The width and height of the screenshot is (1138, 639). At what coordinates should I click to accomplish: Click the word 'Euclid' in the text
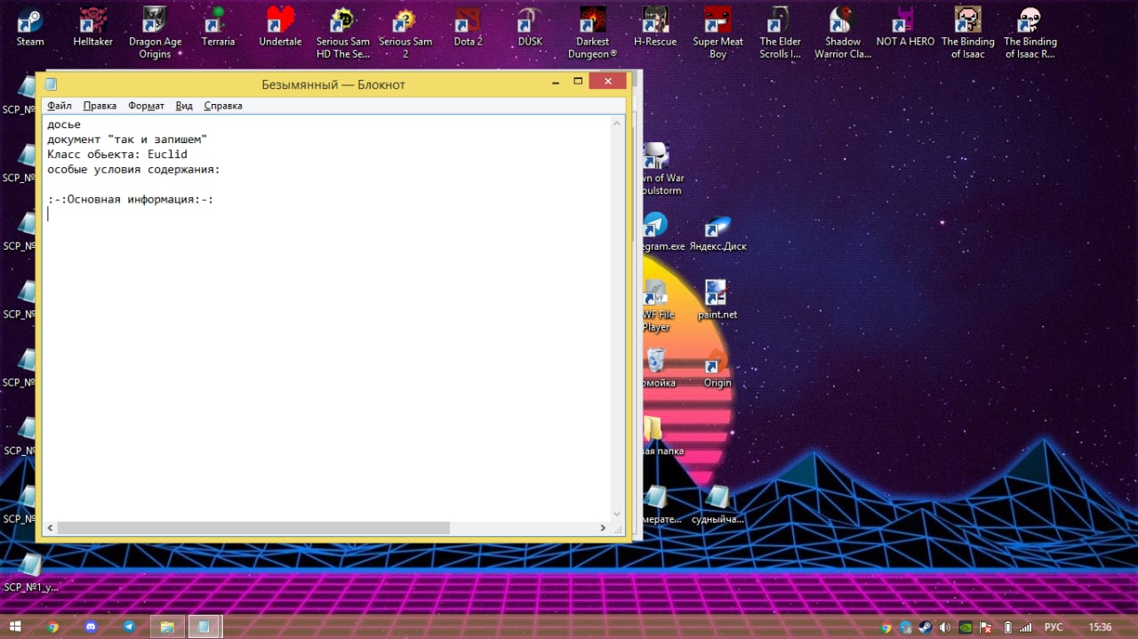167,155
